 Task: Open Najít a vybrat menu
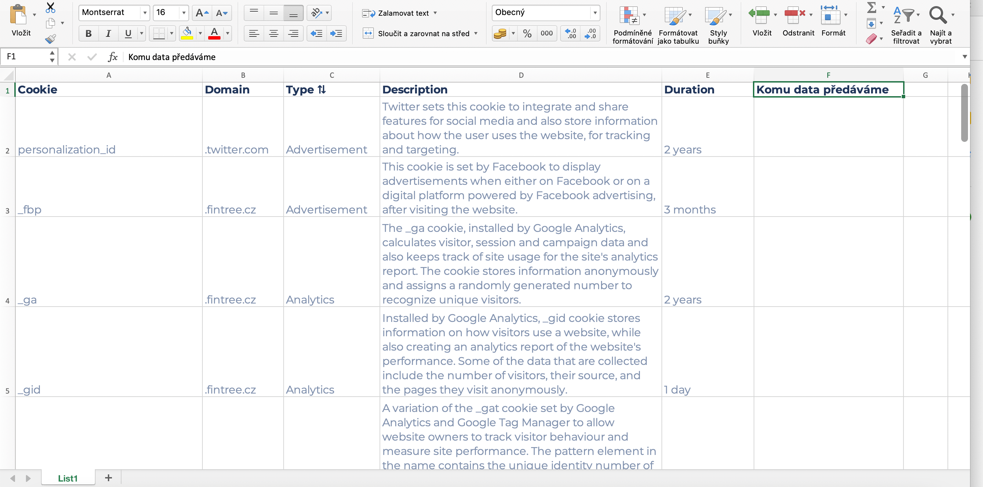click(941, 25)
